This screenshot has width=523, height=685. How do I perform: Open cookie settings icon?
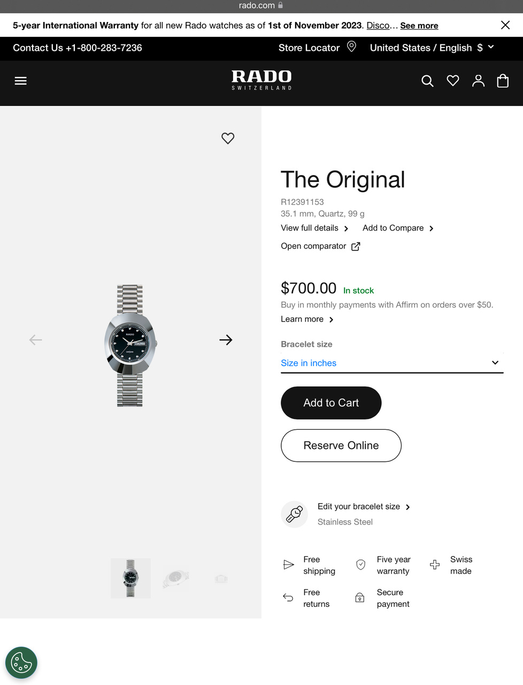click(21, 663)
